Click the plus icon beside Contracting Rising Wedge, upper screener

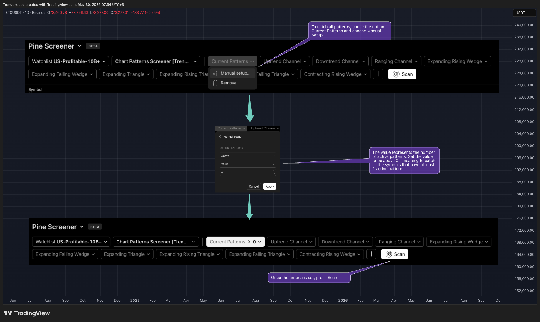(378, 74)
